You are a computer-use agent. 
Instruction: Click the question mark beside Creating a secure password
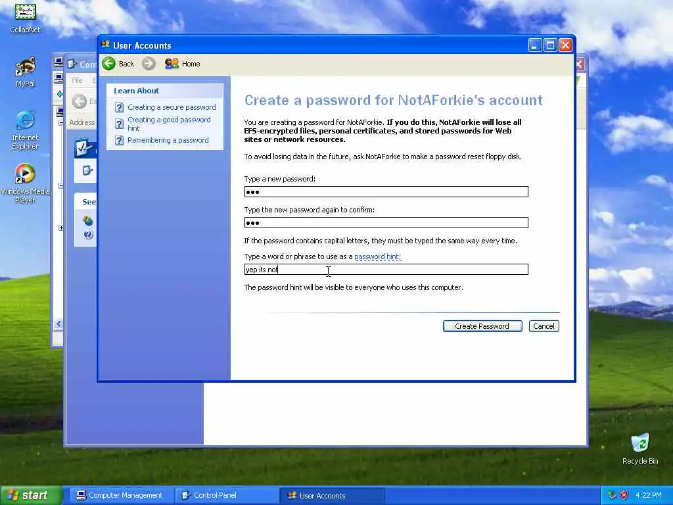[120, 107]
